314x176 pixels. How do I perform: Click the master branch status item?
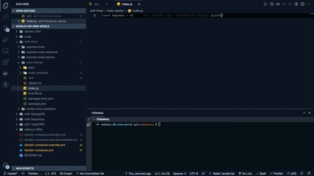click(11, 174)
